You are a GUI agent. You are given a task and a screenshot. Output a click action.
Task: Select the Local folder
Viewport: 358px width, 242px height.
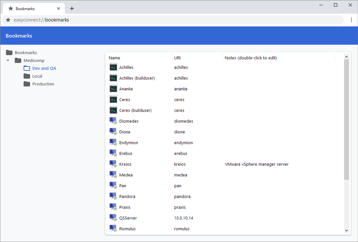[37, 76]
